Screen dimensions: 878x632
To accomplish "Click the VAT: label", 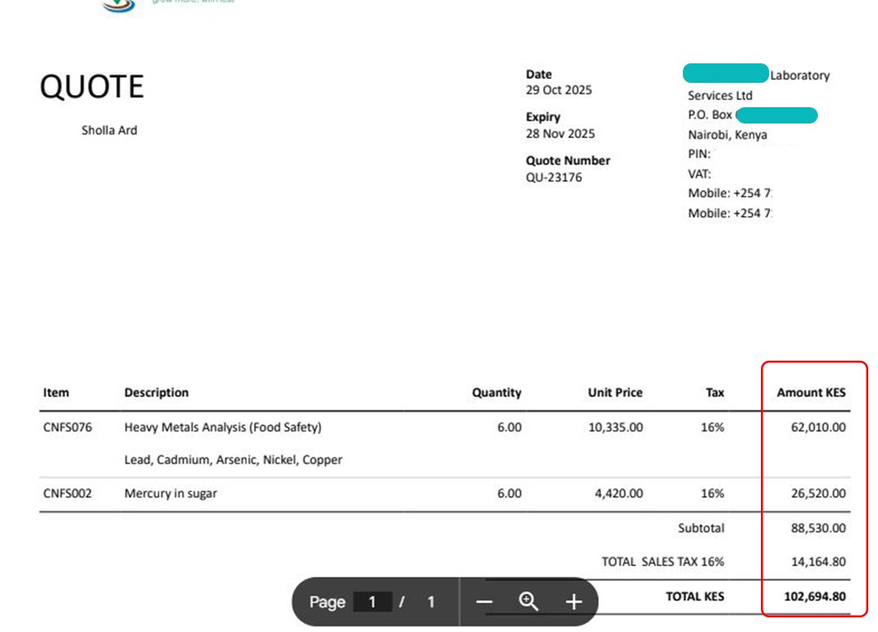I will [x=699, y=174].
